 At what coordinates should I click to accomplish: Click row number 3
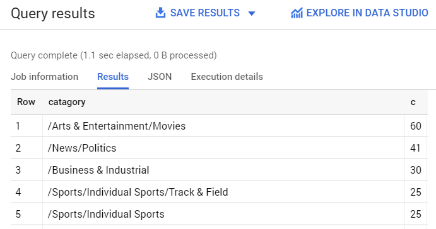(18, 170)
